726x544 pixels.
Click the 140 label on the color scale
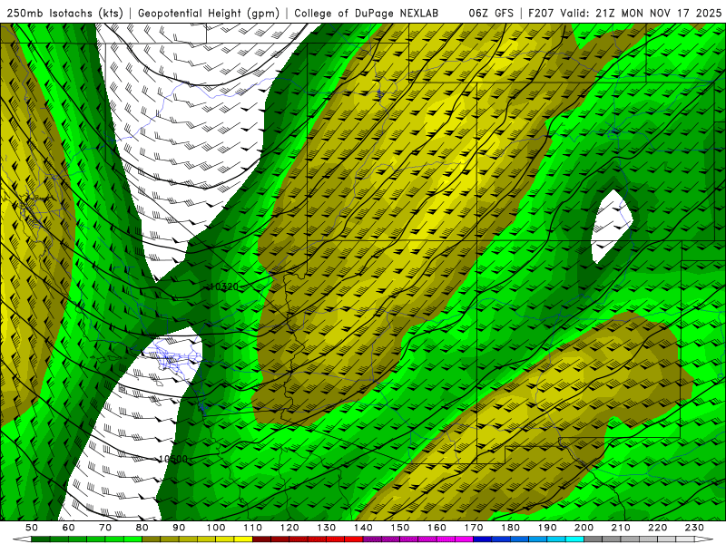point(363,528)
